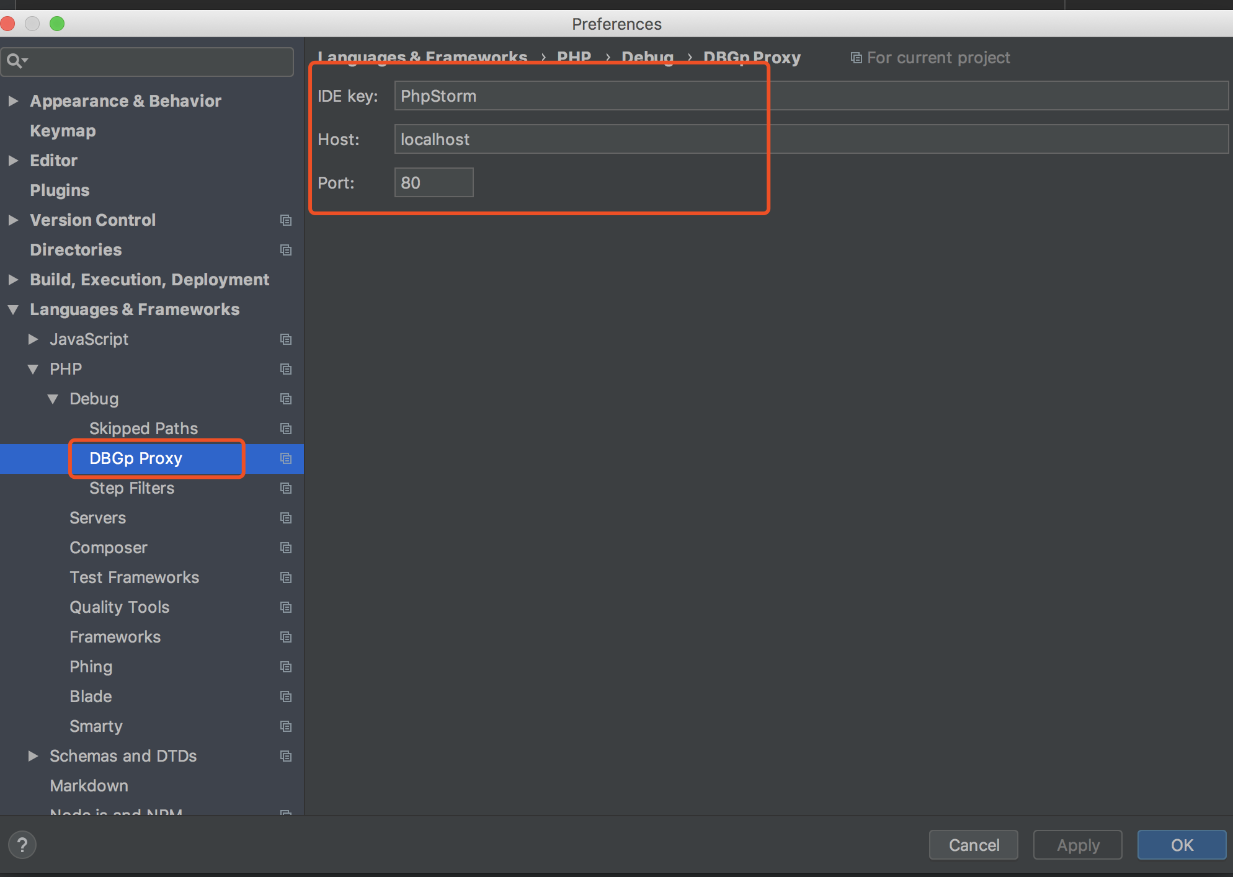
Task: Select Directories settings page
Action: coord(76,250)
